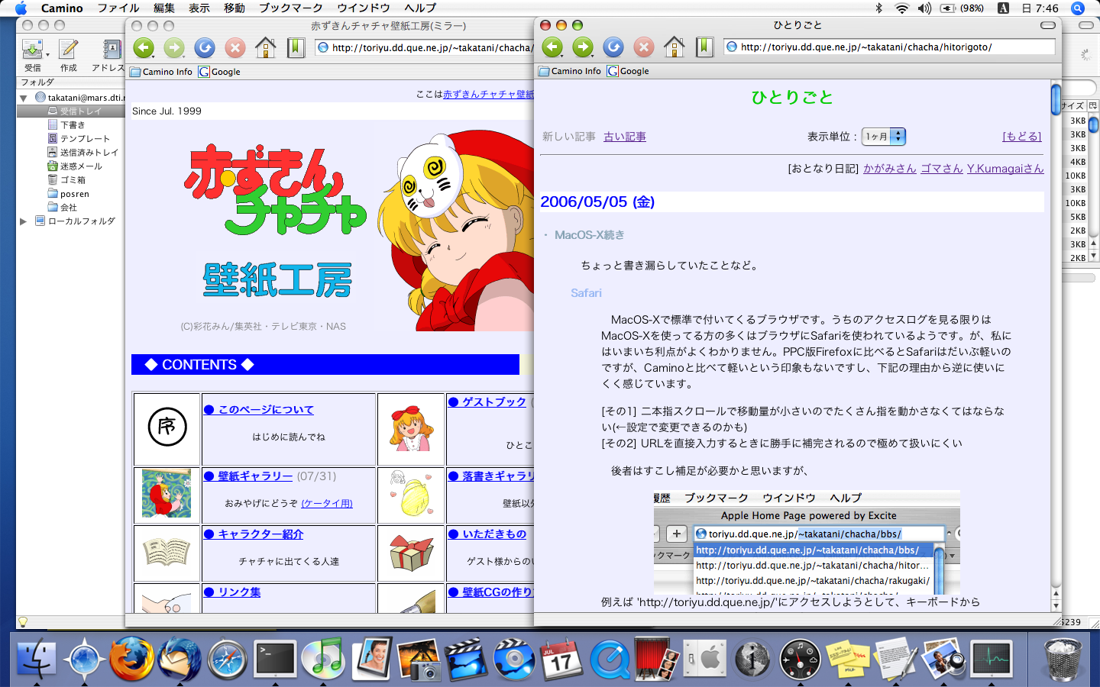Reload page in ひとりごと window
This screenshot has width=1100, height=687.
[x=613, y=47]
